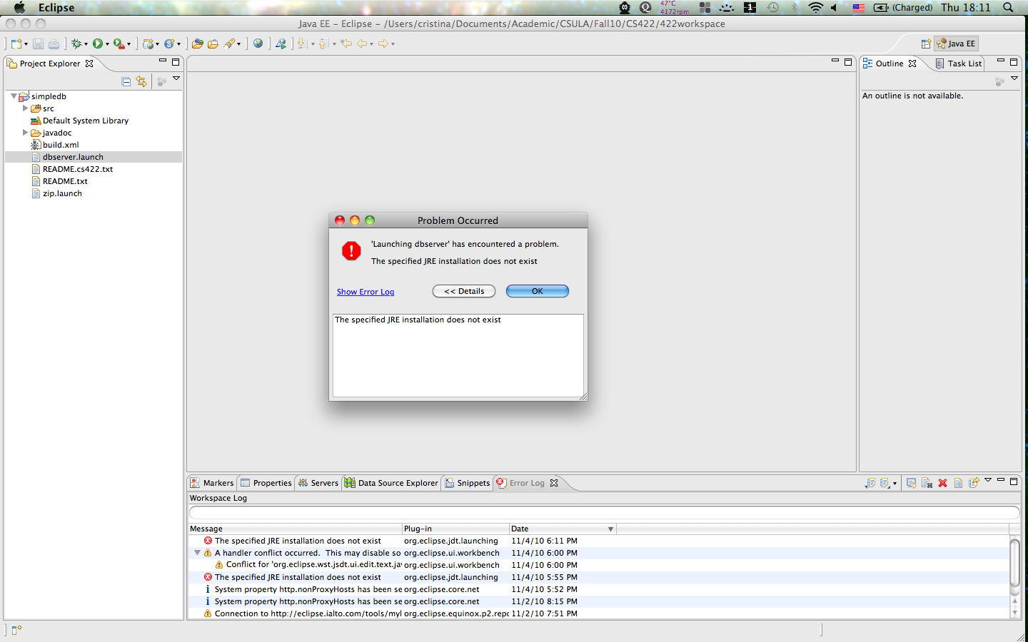
Task: Hide details using the << Details button
Action: click(464, 291)
